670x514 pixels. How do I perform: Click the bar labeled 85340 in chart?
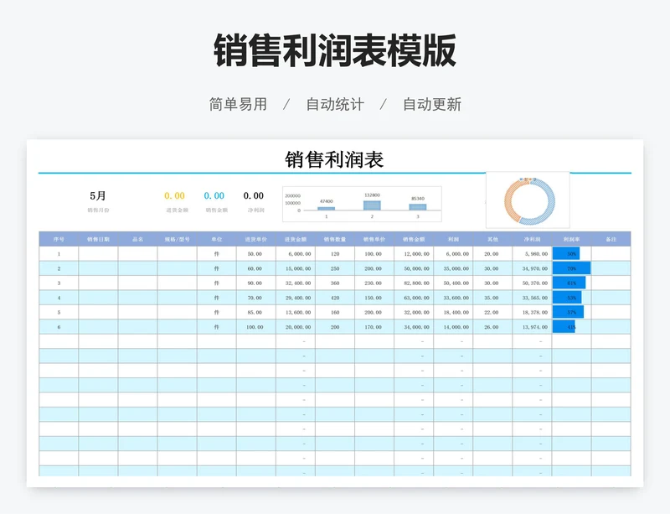point(417,207)
